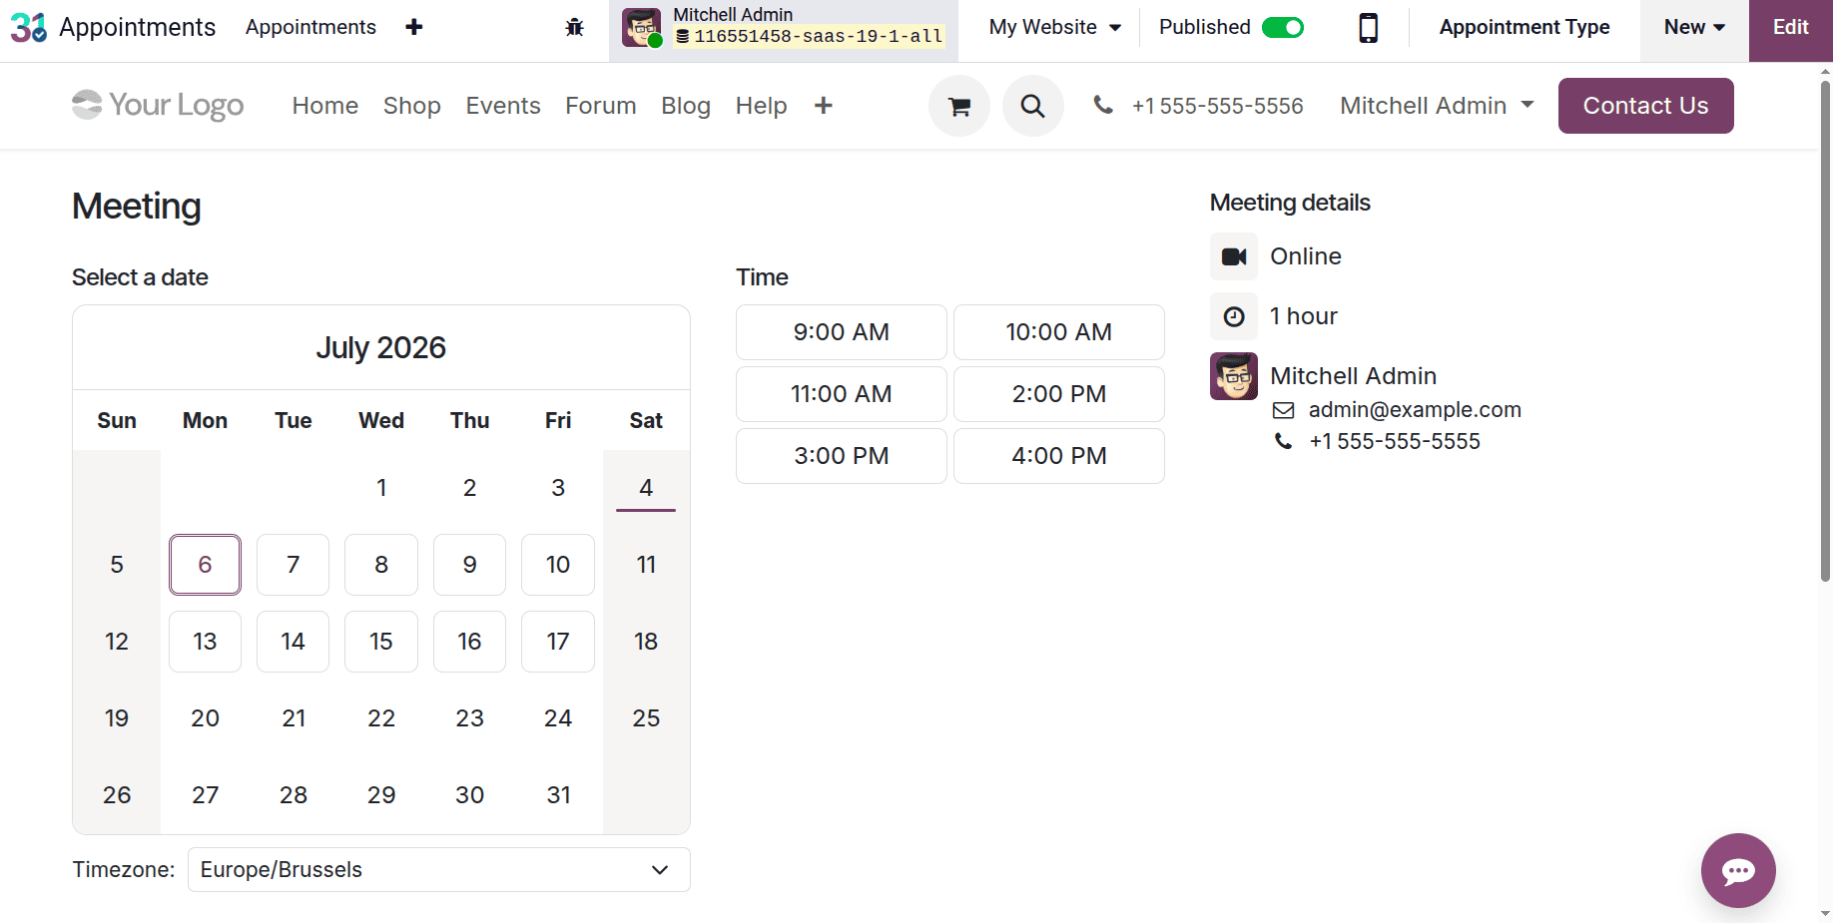Open the Shop menu item
Viewport: 1833px width, 923px height.
point(412,106)
